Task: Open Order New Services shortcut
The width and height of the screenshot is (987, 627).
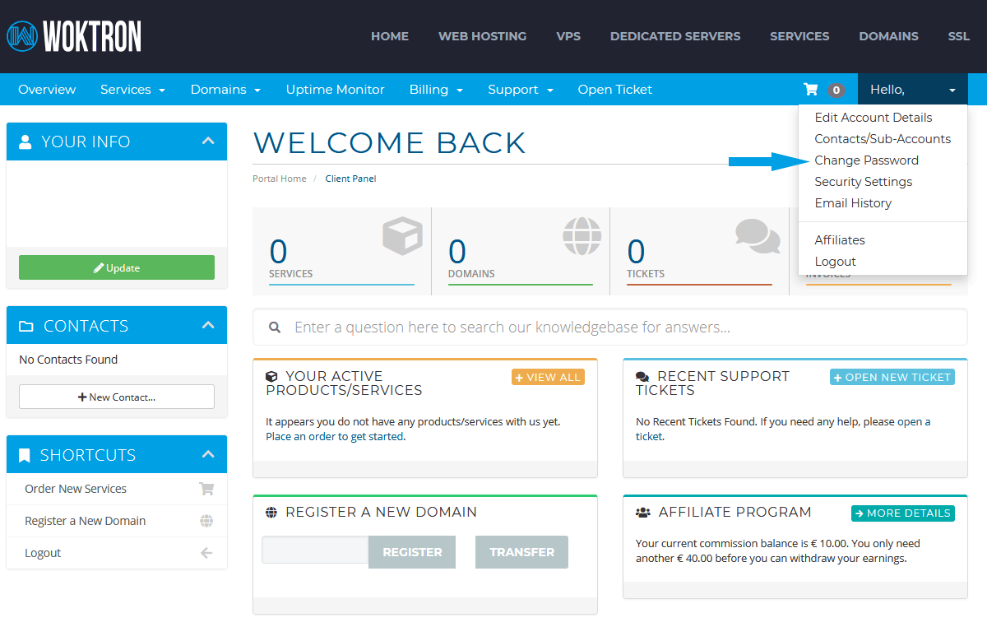Action: coord(117,489)
